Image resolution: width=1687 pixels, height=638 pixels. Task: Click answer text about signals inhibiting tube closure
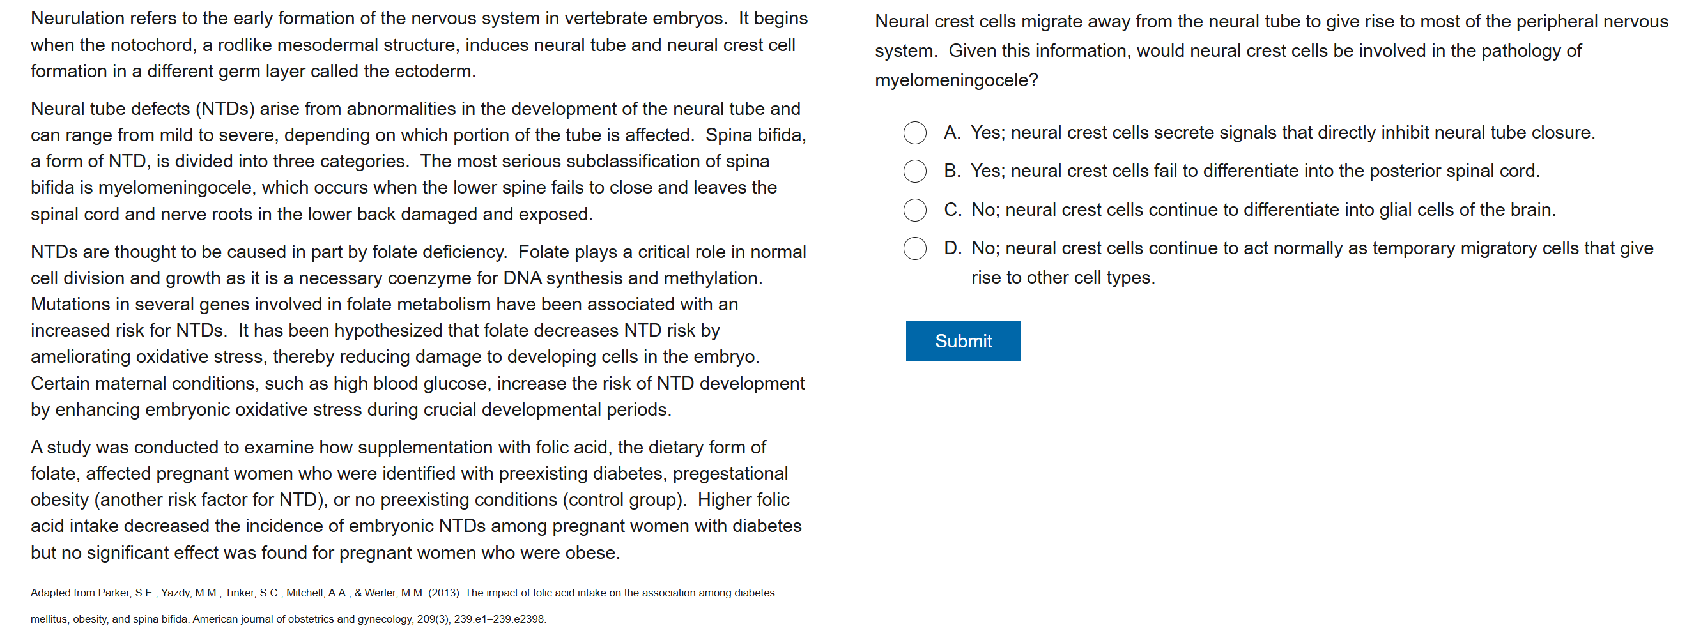(x=1282, y=133)
